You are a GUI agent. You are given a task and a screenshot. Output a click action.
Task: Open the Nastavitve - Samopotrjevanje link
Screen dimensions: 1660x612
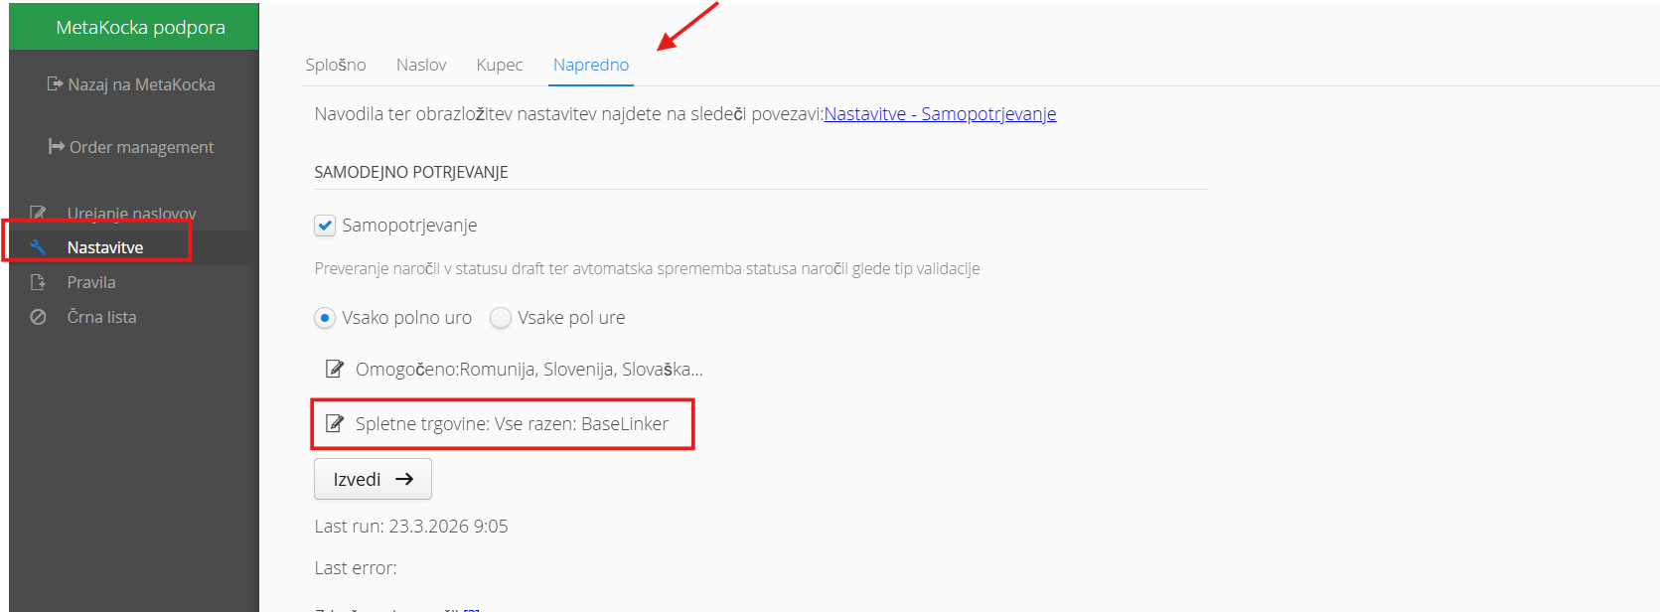[940, 114]
